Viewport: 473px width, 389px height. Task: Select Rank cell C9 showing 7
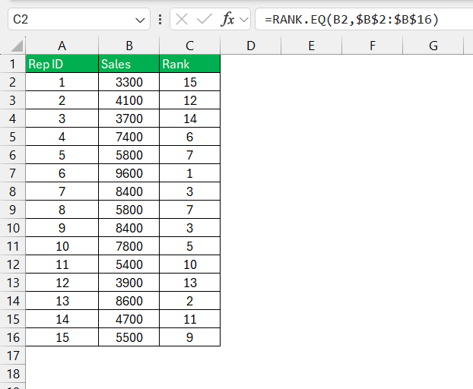pyautogui.click(x=190, y=210)
